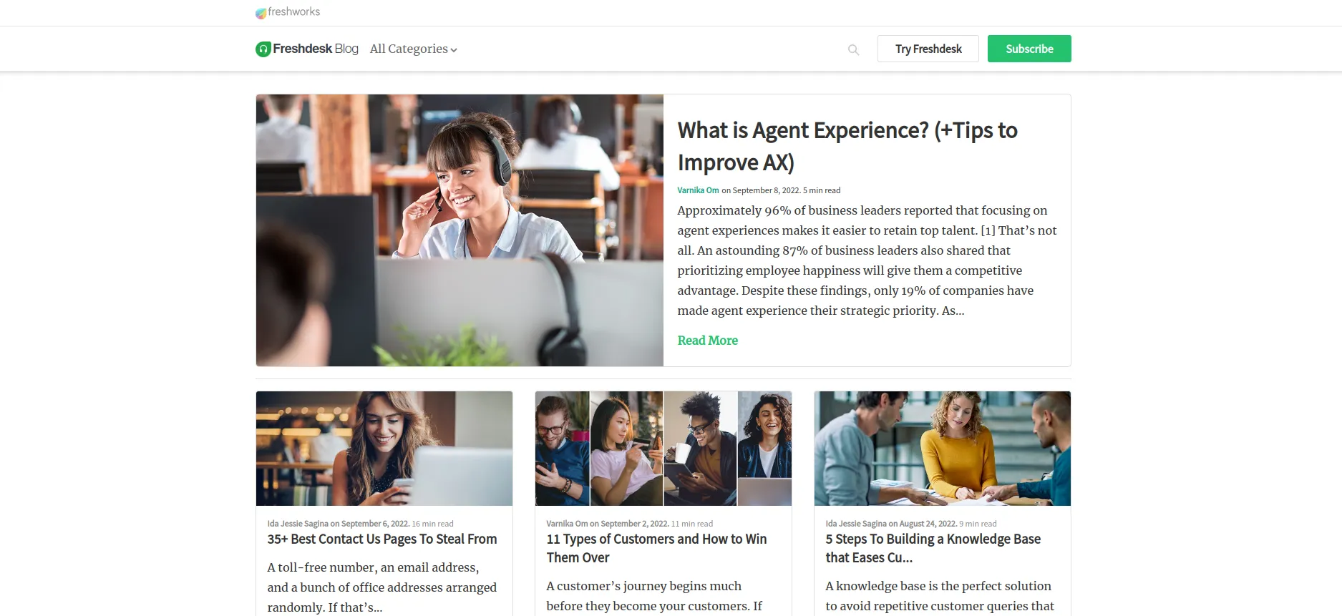Click Ida Jessie Sagina on the August 24 post
Viewport: 1342px width, 616px height.
pyautogui.click(x=856, y=524)
